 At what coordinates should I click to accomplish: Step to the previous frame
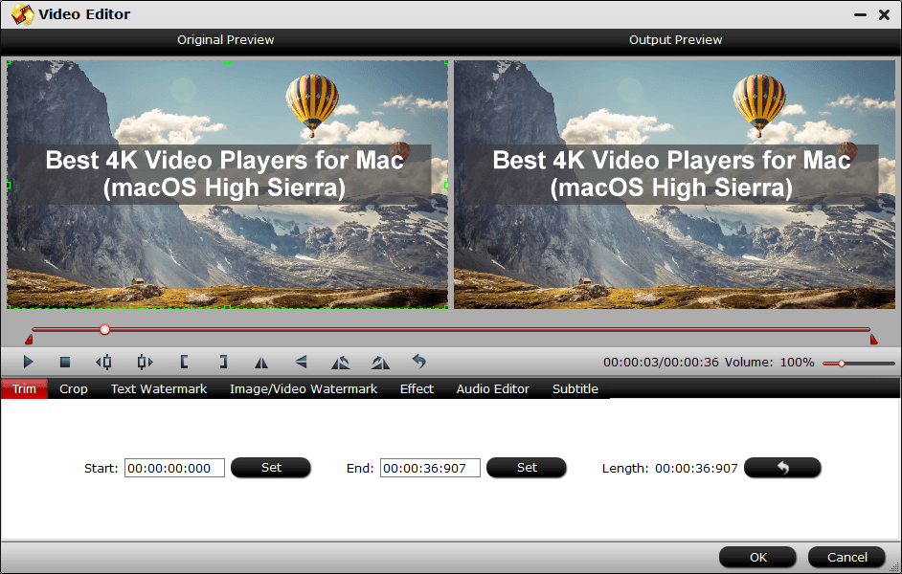[104, 362]
